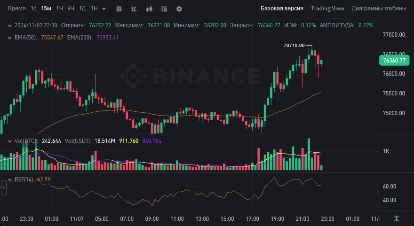The width and height of the screenshot is (414, 226).
Task: Click the 11/07 date axis label
Action: [77, 219]
